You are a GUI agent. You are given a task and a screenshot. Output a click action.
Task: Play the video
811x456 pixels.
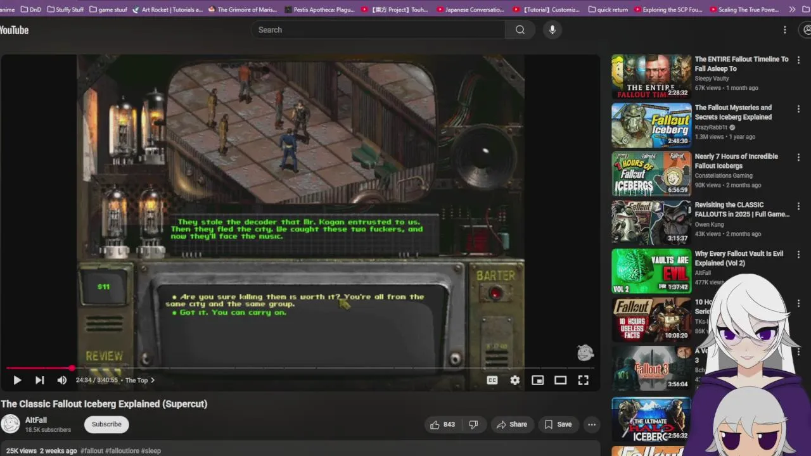point(17,380)
